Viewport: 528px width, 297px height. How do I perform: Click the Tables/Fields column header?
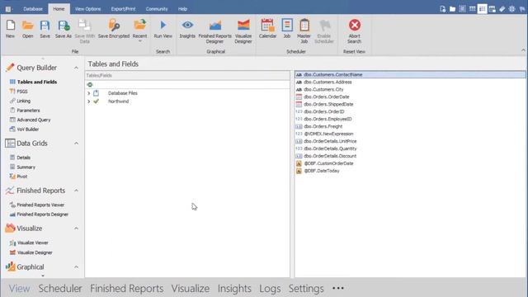[x=187, y=75]
